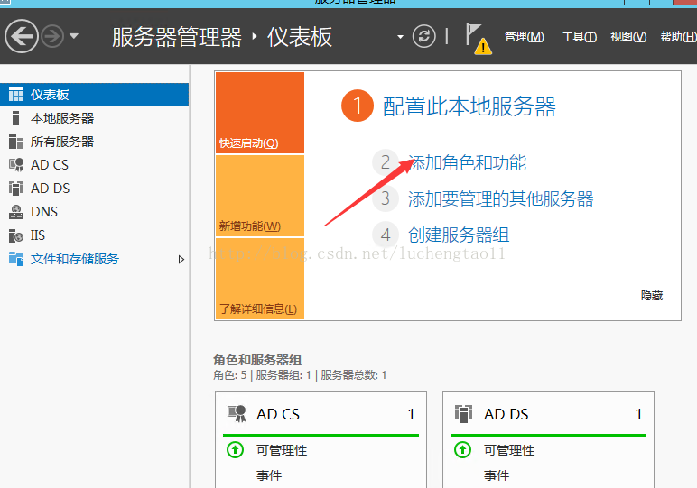Select AD CS in the sidebar
Viewport: 697px width, 488px height.
point(50,165)
